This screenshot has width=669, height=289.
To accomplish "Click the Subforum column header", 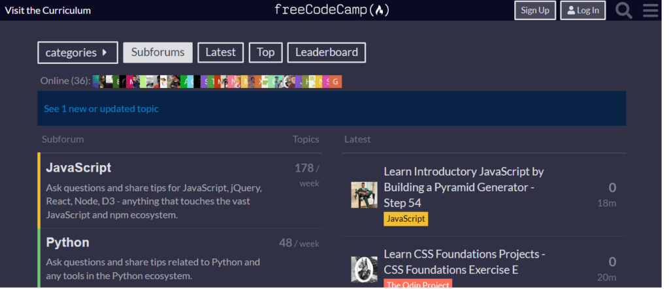I will [63, 140].
